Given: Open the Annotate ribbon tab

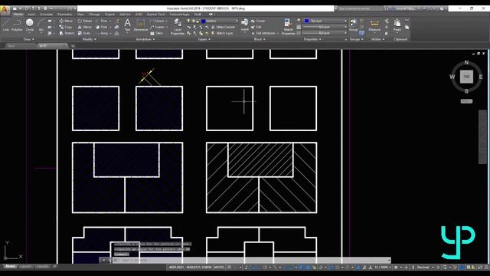Looking at the screenshot, I should (x=46, y=15).
